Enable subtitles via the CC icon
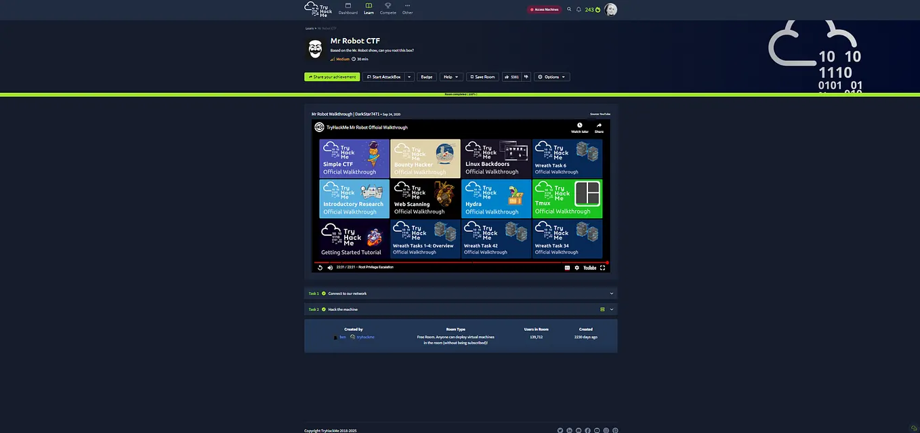Image resolution: width=920 pixels, height=433 pixels. pos(567,267)
